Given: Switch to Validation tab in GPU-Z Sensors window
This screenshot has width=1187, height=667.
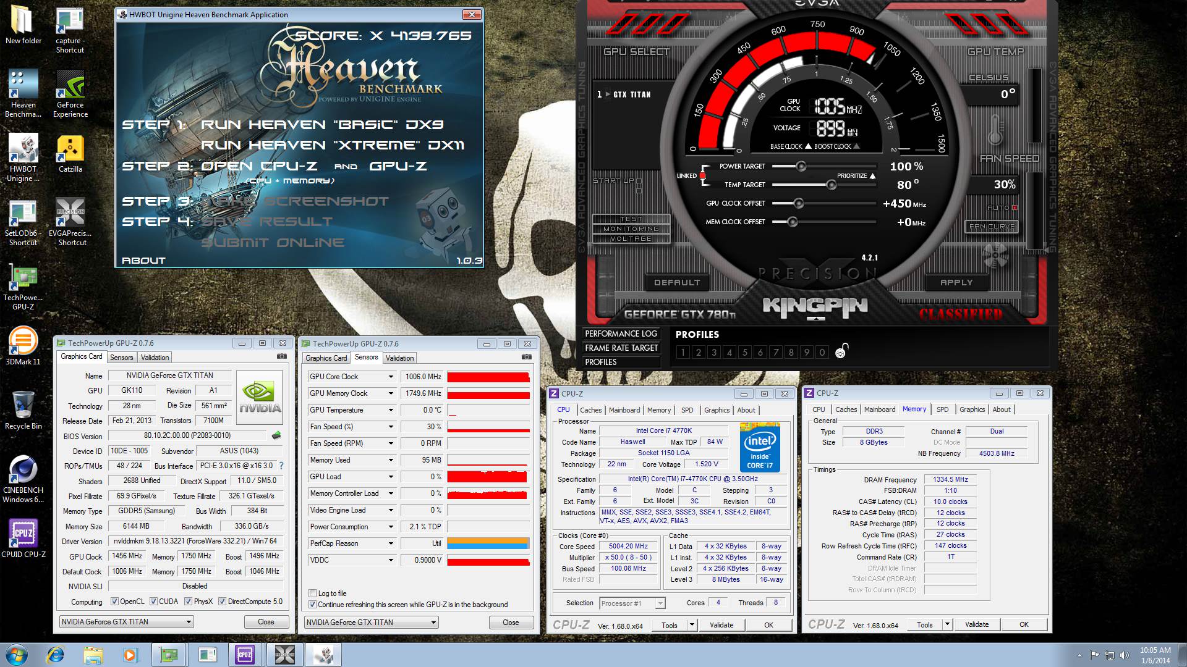Looking at the screenshot, I should pyautogui.click(x=400, y=358).
